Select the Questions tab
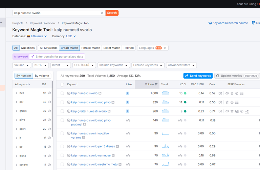Image resolution: width=260 pixels, height=170 pixels. point(28,48)
